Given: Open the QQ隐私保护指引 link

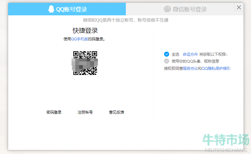Looking at the screenshot, I should click(x=216, y=68).
